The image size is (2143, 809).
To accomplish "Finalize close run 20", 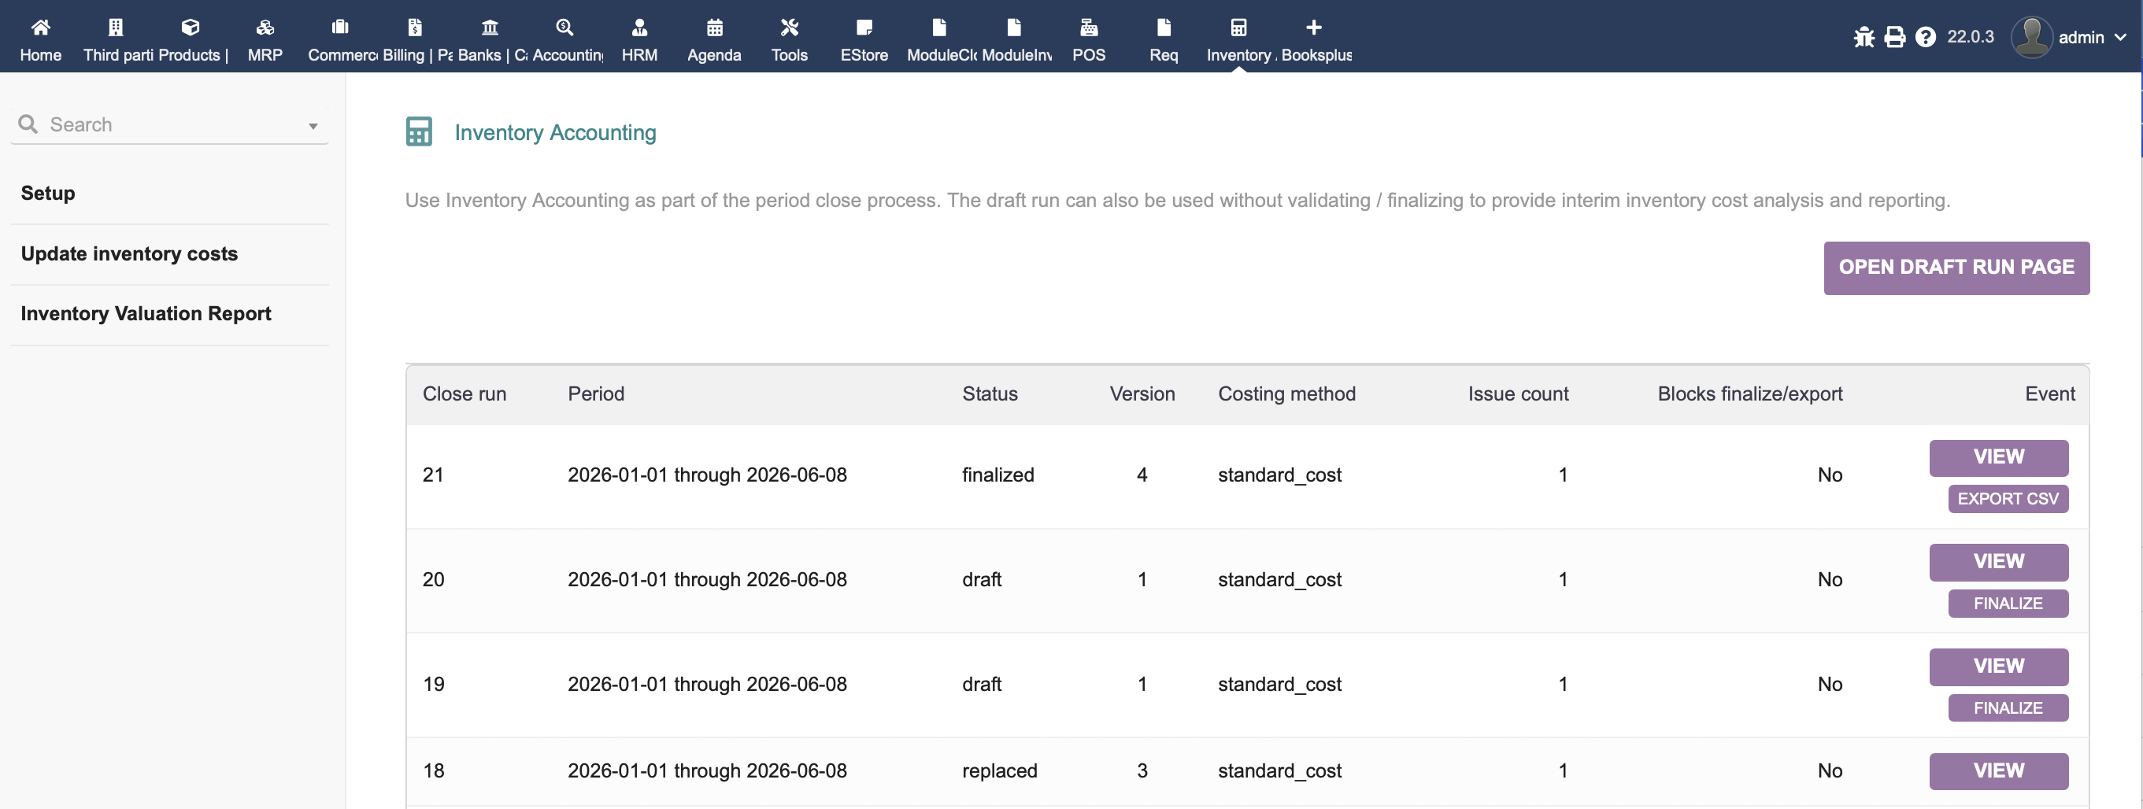I will (x=2008, y=604).
